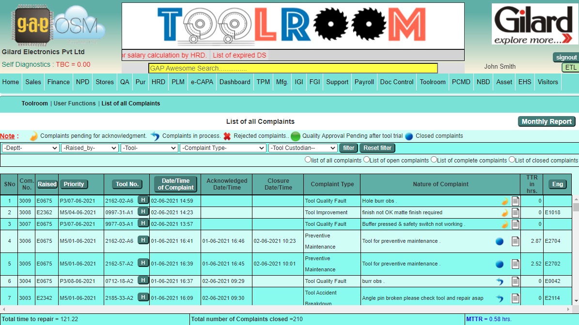Expand the Tool Custodian dropdown
The width and height of the screenshot is (579, 325).
pyautogui.click(x=303, y=148)
